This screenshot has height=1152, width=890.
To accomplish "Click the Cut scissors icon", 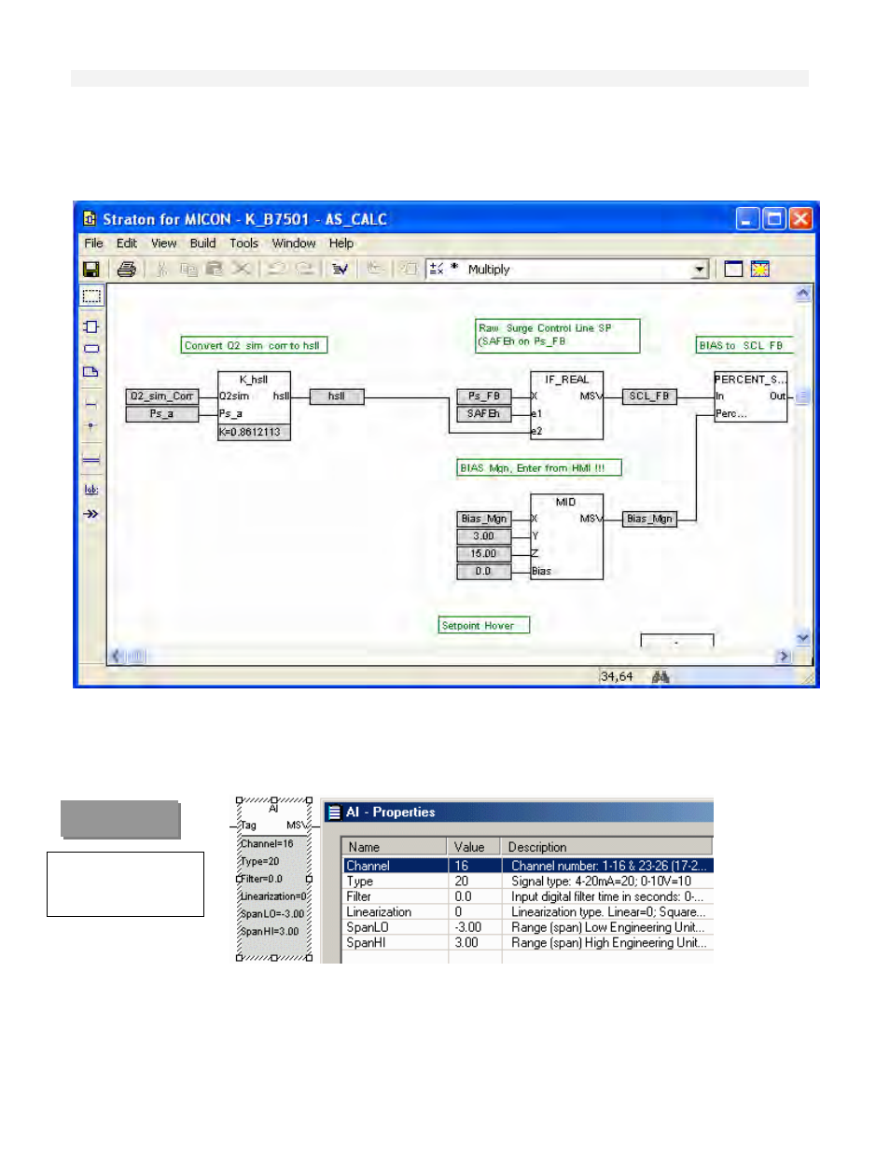I will [x=161, y=270].
